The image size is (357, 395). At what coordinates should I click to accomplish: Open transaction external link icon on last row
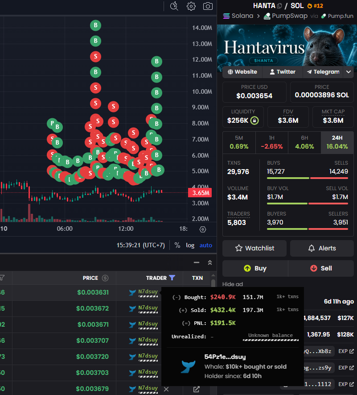pyautogui.click(x=197, y=389)
